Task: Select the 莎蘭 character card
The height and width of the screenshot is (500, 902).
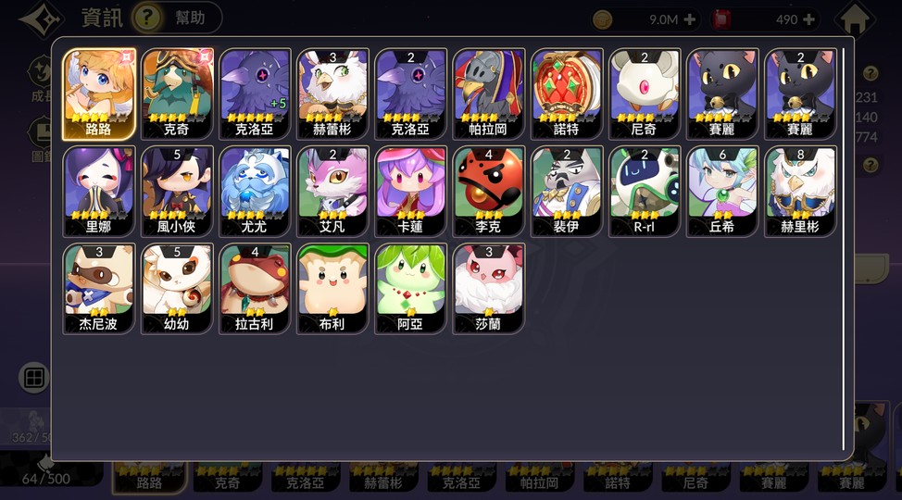Action: (488, 289)
